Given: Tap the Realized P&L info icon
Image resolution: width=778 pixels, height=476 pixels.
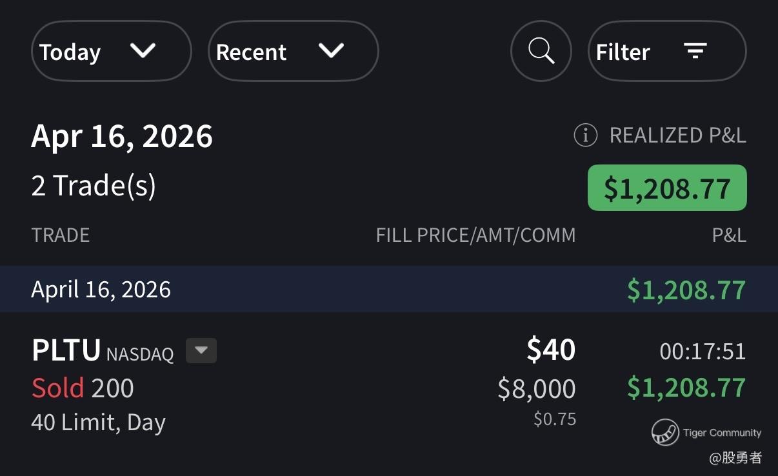Looking at the screenshot, I should (585, 135).
